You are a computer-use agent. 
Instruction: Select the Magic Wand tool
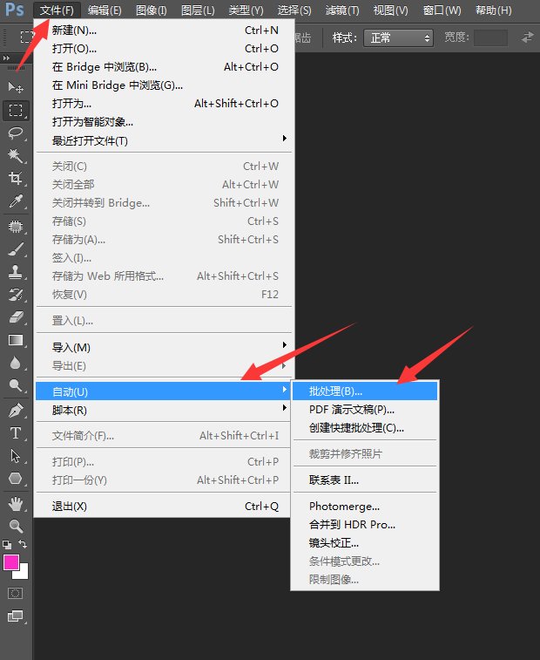tap(16, 156)
